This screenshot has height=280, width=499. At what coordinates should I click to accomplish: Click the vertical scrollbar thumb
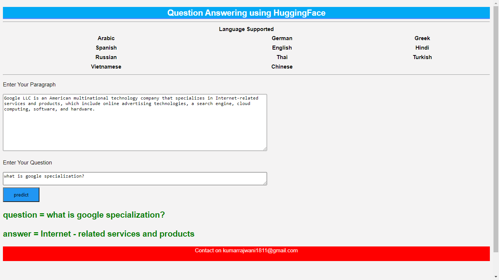pyautogui.click(x=496, y=128)
